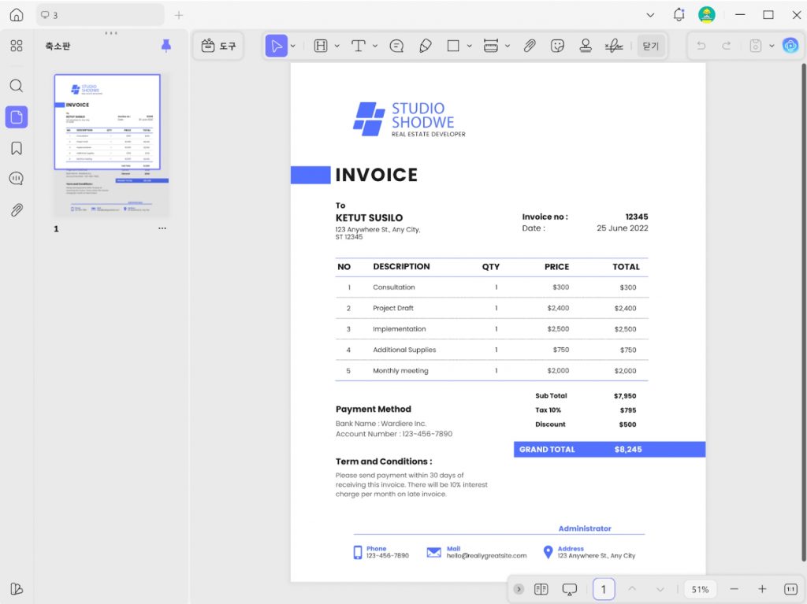Click the page number field
The image size is (807, 604).
point(604,589)
